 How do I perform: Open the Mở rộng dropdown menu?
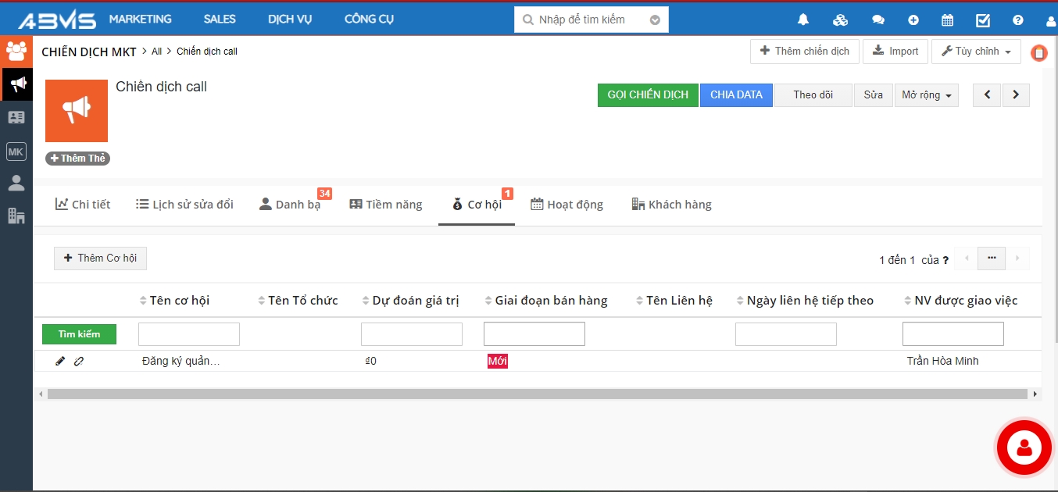pyautogui.click(x=926, y=95)
